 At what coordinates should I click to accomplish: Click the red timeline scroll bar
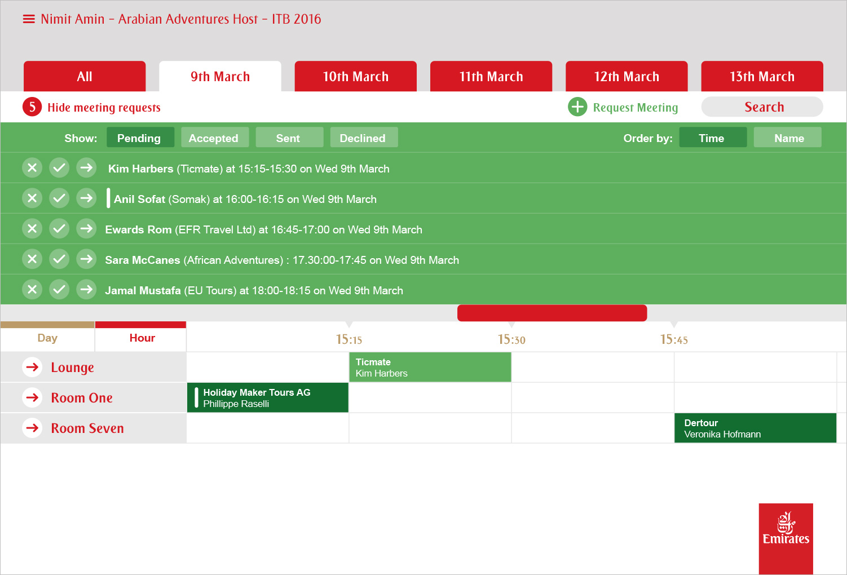click(x=552, y=313)
